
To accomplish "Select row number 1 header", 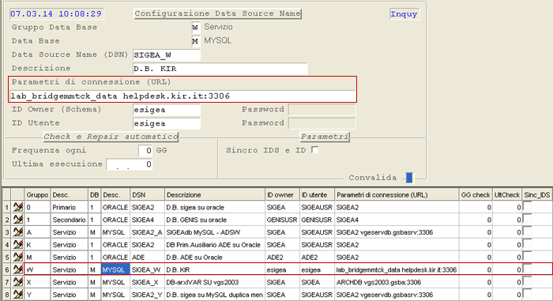I will [x=6, y=207].
